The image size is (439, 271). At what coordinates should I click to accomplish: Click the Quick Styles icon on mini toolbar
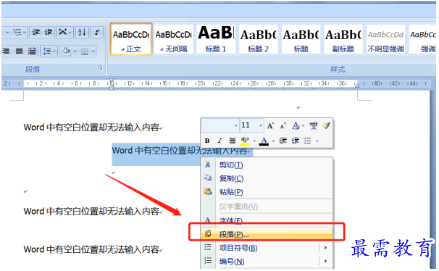(296, 125)
